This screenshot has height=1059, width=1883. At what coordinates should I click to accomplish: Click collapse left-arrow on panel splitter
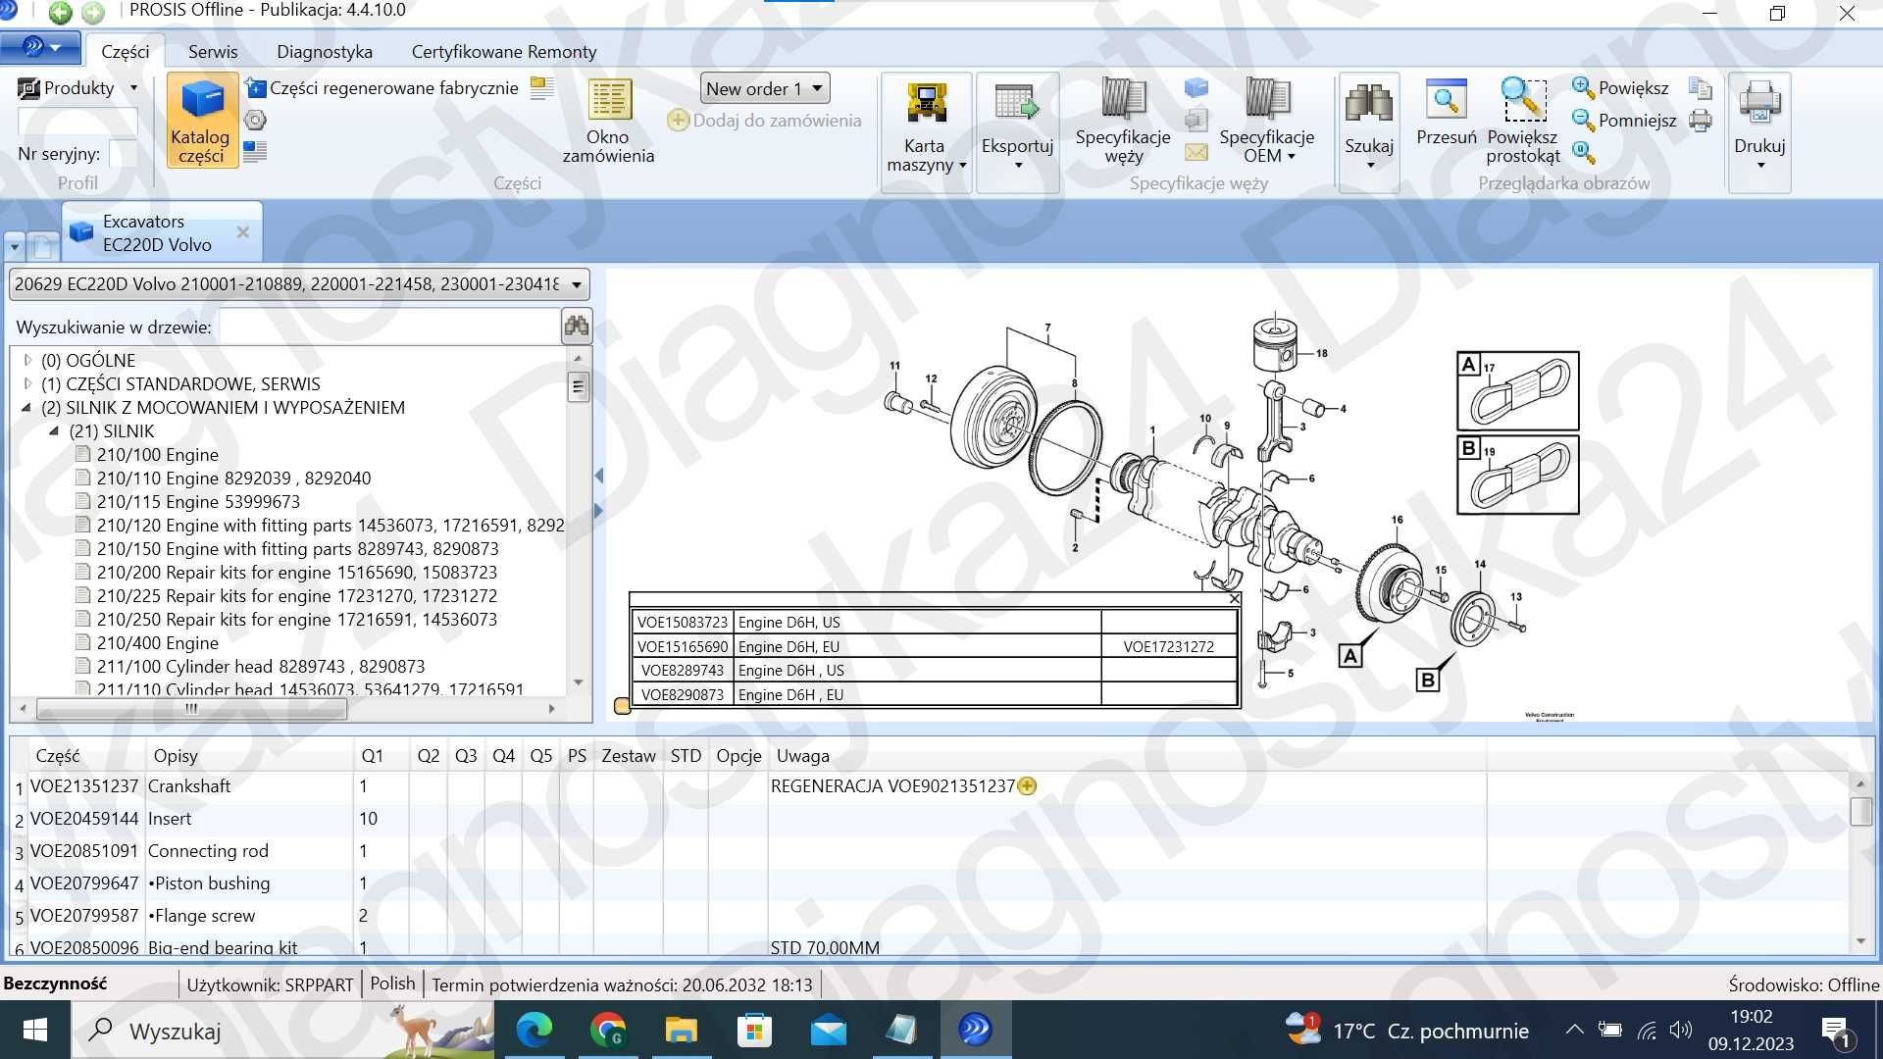pyautogui.click(x=599, y=476)
